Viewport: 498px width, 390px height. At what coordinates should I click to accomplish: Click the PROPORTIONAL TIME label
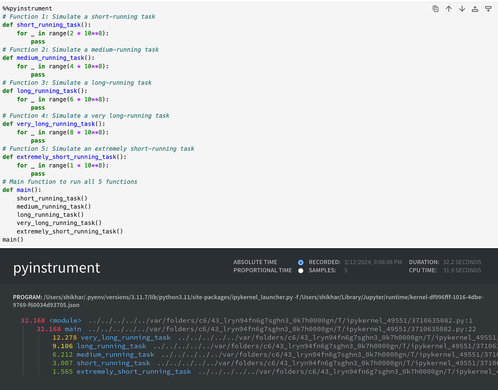[263, 270]
